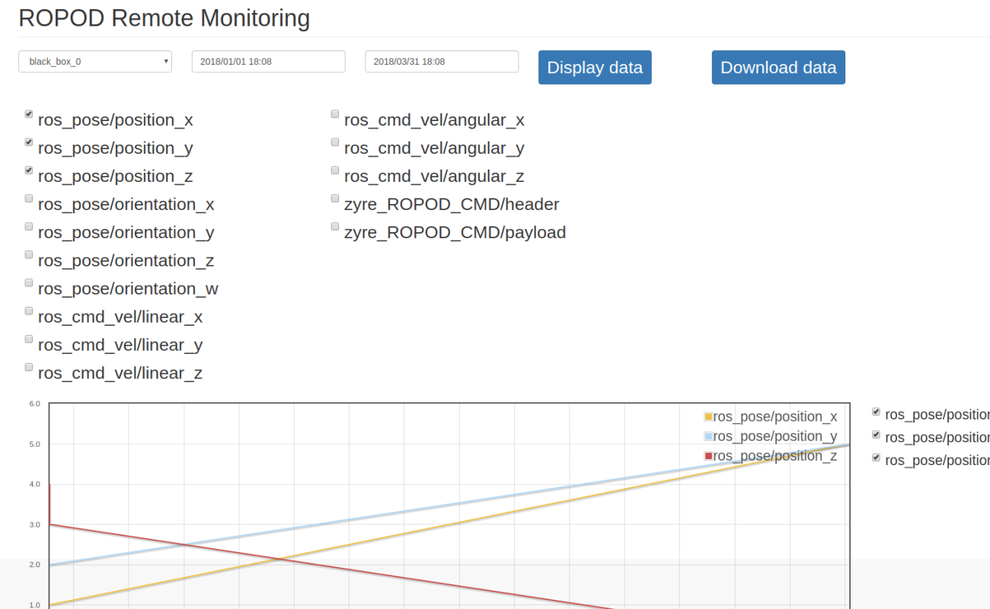The height and width of the screenshot is (609, 990).
Task: Click the 5.0 y-axis label
Action: click(34, 444)
